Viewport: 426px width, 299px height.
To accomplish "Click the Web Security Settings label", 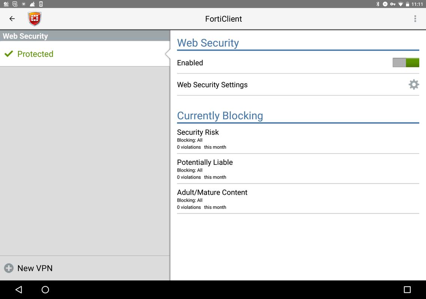I will pos(212,84).
